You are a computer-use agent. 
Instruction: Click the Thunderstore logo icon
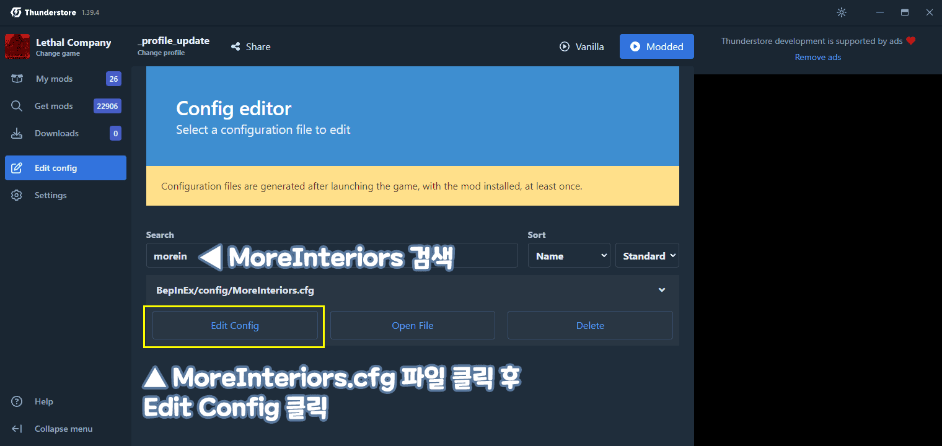tap(16, 12)
